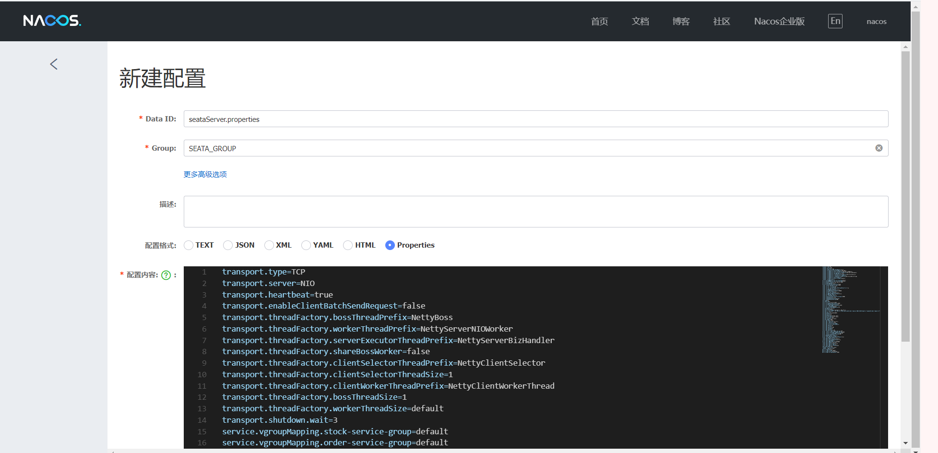Click the stock-service-group=default line
This screenshot has height=453, width=938.
[335, 432]
